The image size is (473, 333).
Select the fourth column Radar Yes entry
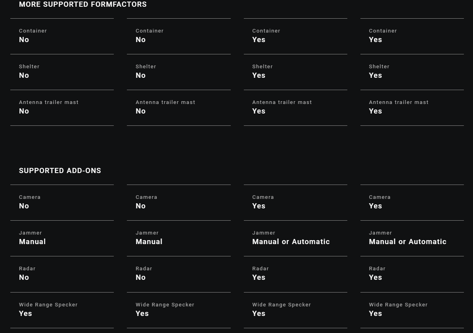pos(412,274)
